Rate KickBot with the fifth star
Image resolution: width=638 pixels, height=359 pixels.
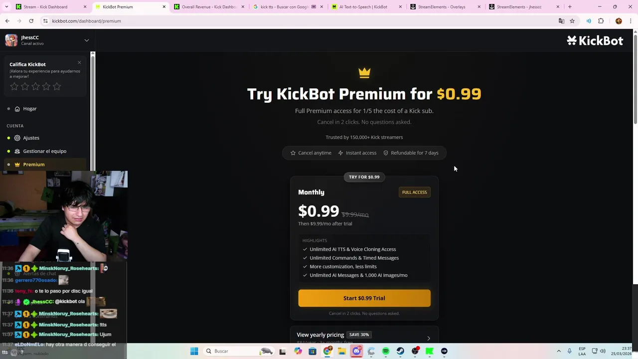tap(57, 87)
